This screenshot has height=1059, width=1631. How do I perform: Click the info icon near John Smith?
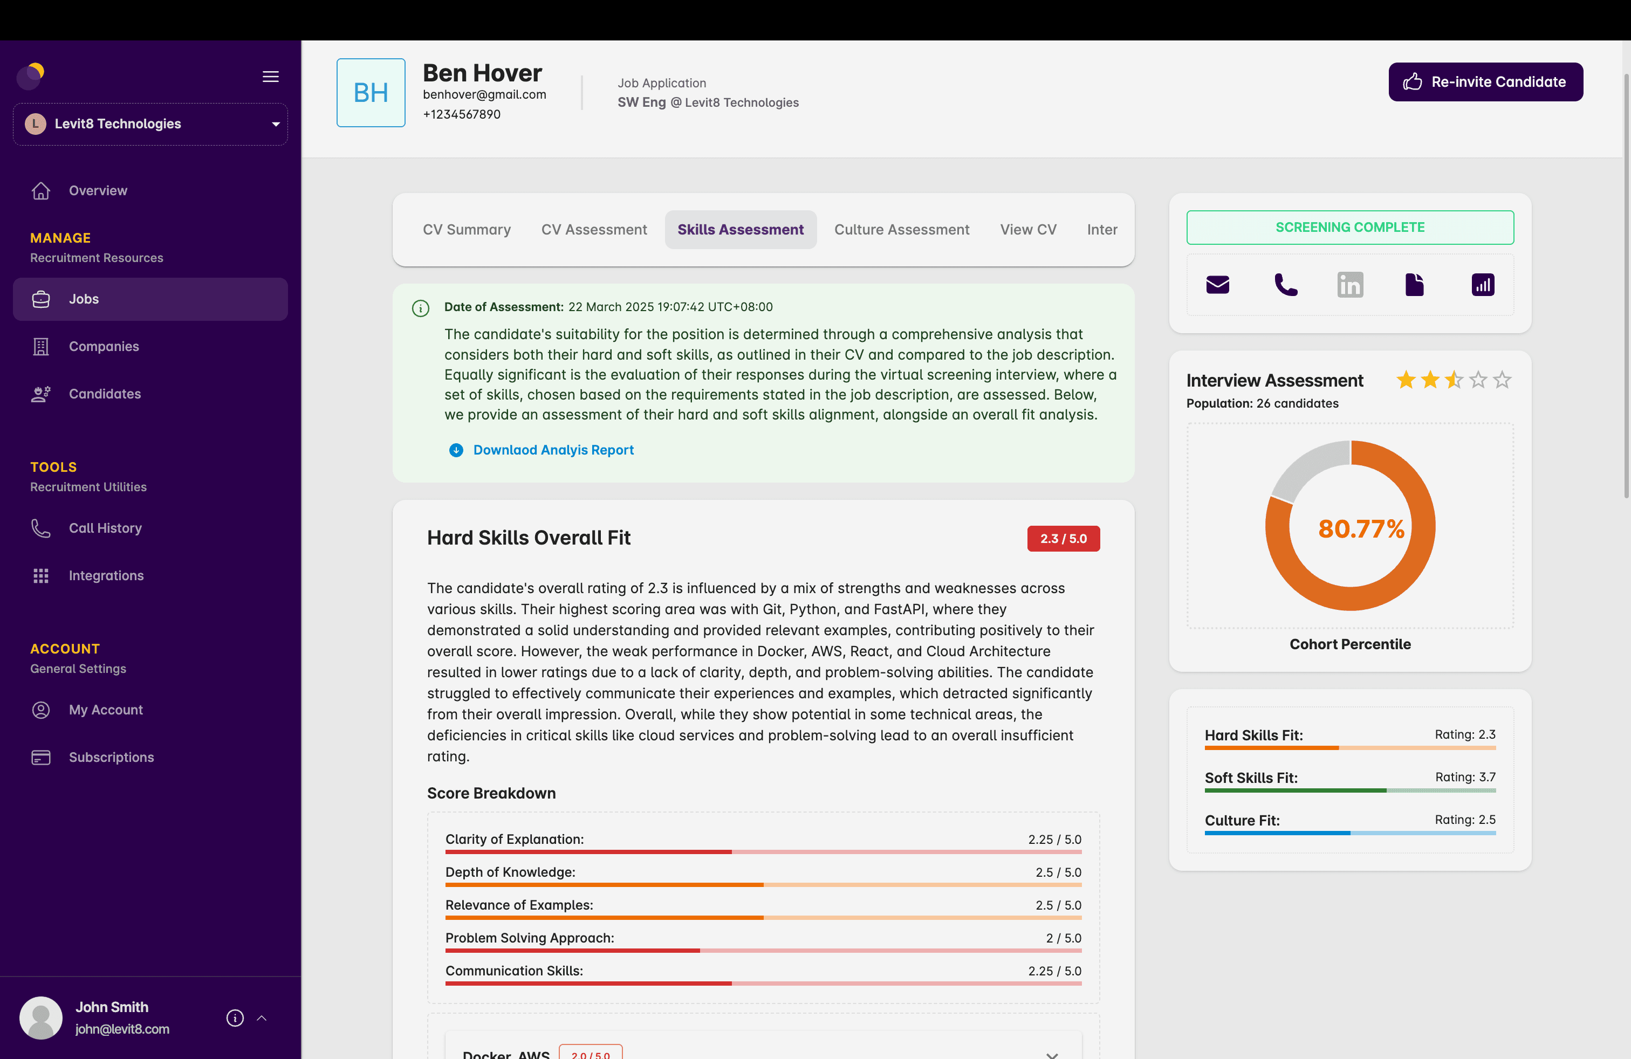235,1018
